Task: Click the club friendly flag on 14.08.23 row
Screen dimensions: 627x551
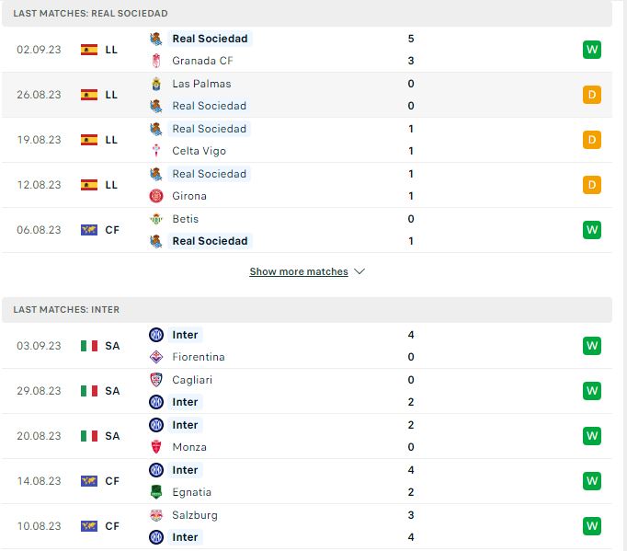Action: click(89, 481)
